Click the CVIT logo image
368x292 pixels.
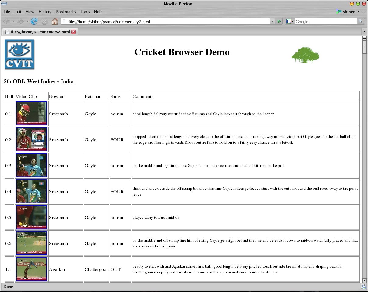[19, 54]
